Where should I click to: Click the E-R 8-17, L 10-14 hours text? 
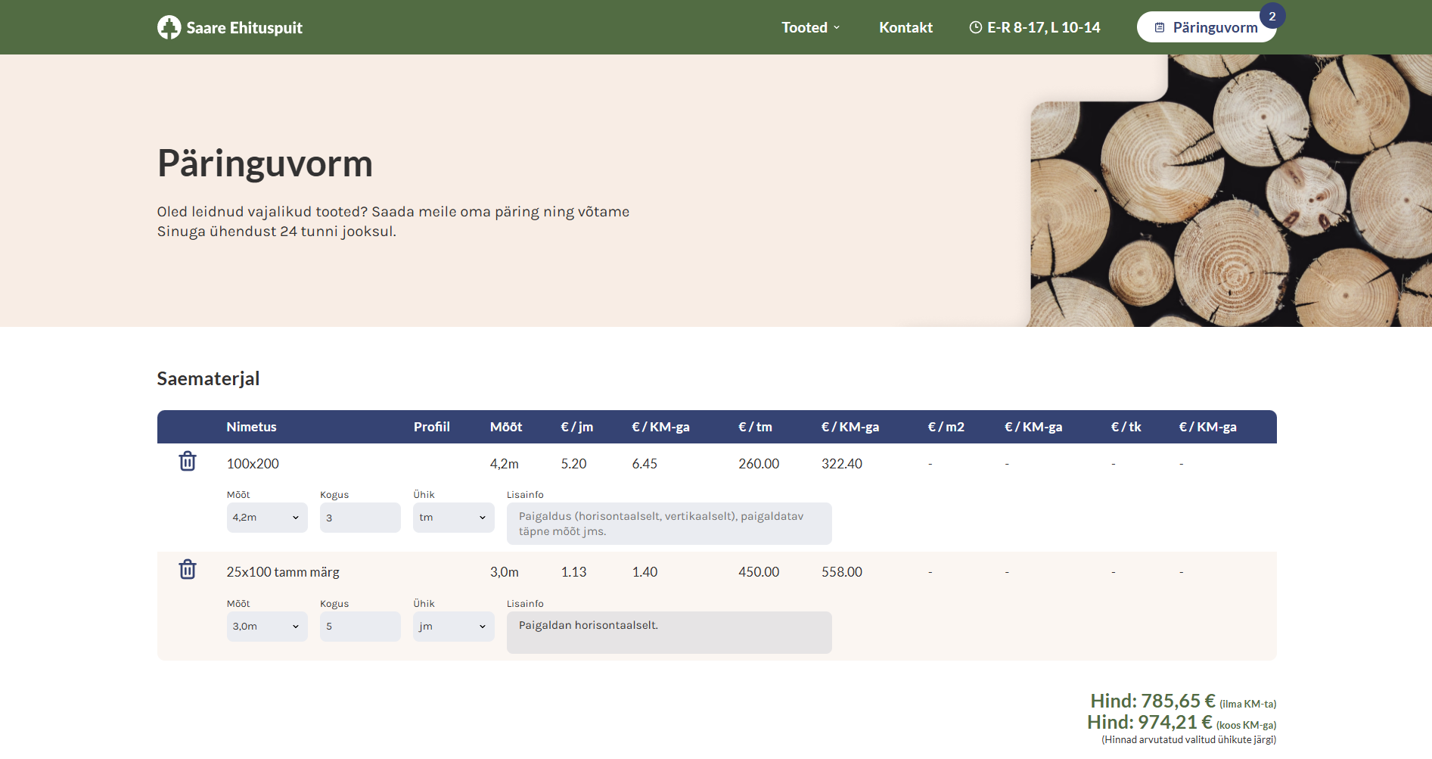1043,27
